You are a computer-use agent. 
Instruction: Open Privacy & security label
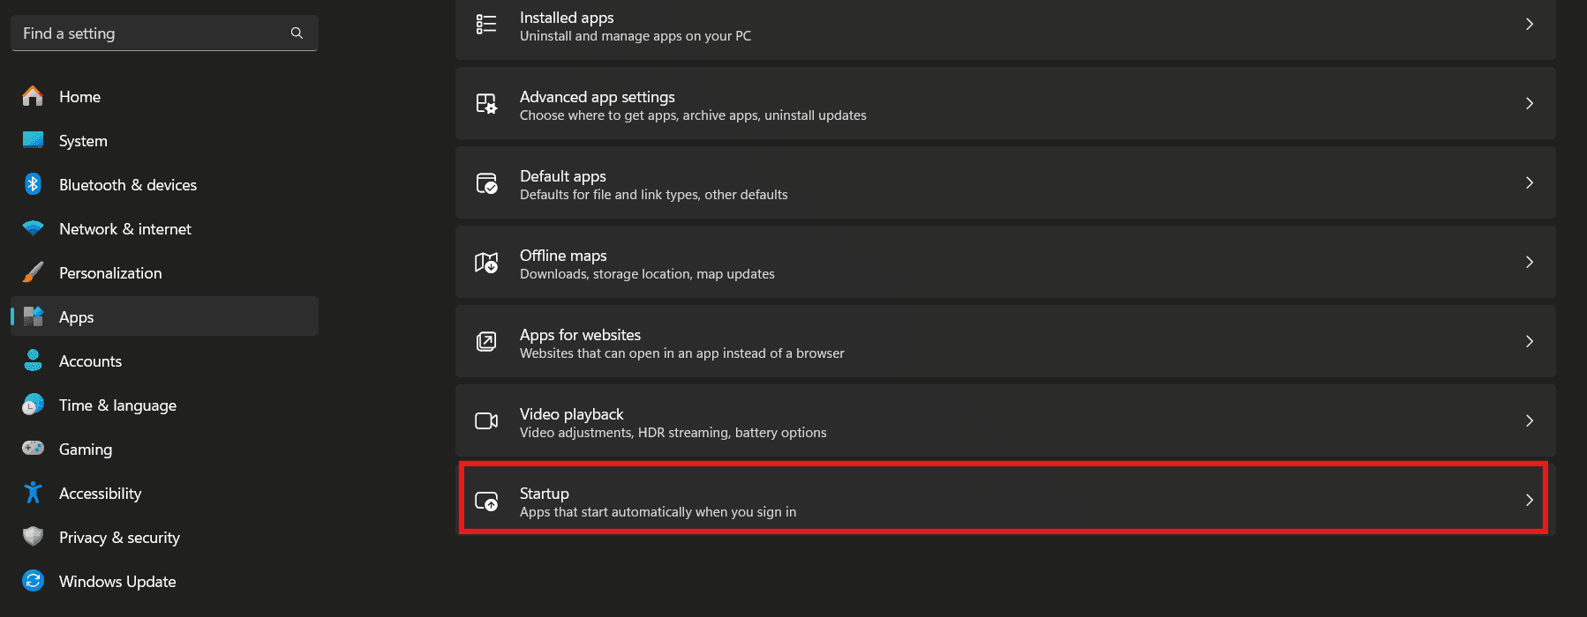(x=119, y=538)
